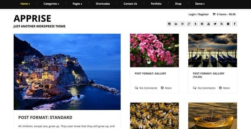
Task: Expand the Demo dropdown menu
Action: [x=200, y=4]
